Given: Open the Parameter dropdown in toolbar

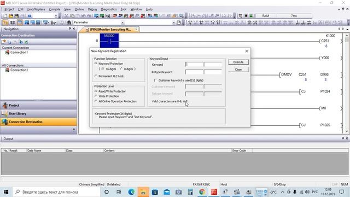Looking at the screenshot, I should (122, 22).
